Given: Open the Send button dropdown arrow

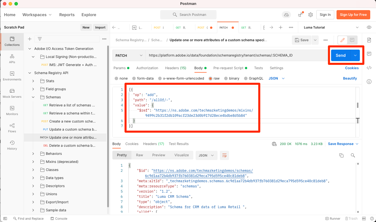Looking at the screenshot, I should (x=355, y=55).
